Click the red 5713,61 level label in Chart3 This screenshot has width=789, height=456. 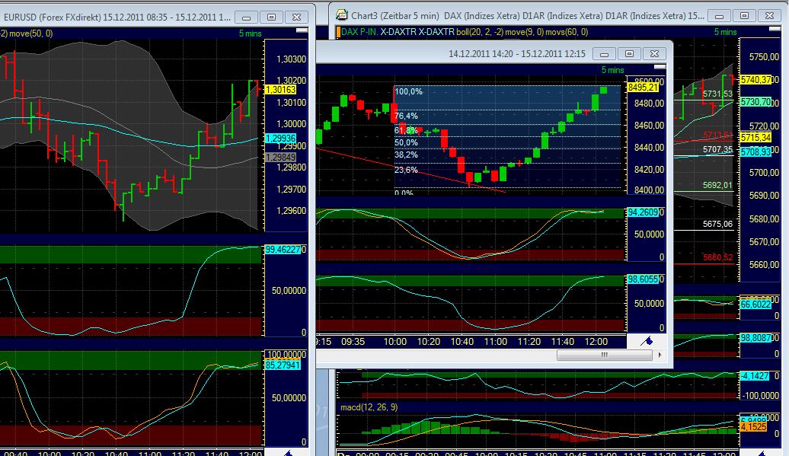tap(717, 135)
